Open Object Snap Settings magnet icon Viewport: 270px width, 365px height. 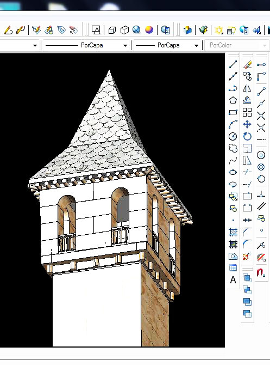[x=261, y=272]
